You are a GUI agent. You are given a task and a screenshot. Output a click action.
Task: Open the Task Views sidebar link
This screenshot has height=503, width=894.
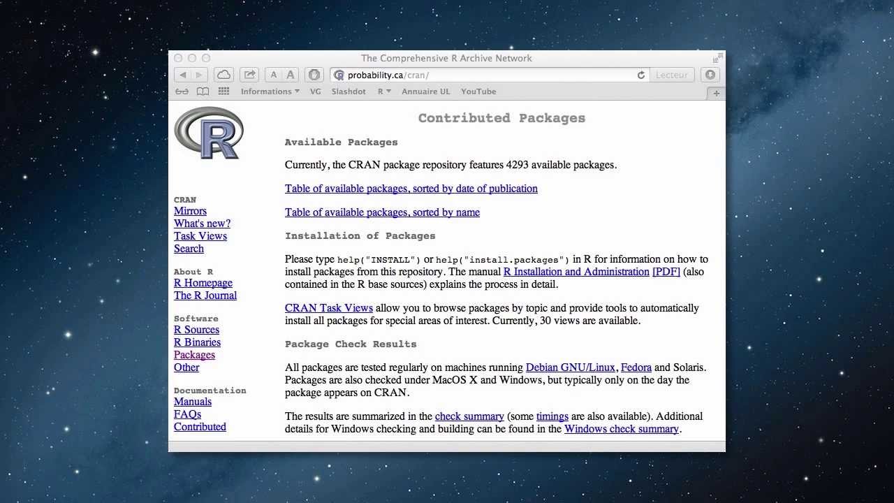pyautogui.click(x=200, y=236)
